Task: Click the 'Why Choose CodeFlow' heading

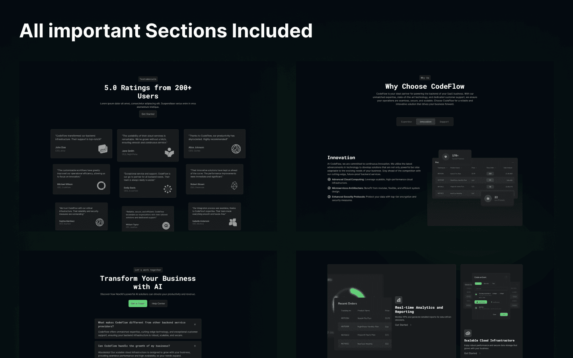Action: click(425, 86)
